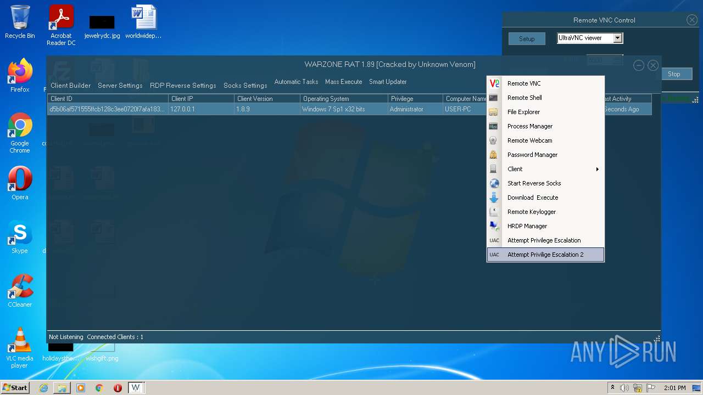Screen dimensions: 703x395
Task: Sort by Client IP column header
Action: tap(201, 99)
